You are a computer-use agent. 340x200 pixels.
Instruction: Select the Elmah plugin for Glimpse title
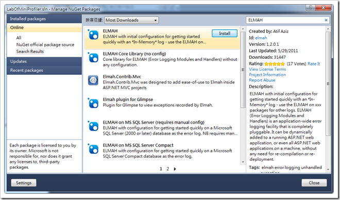(128, 99)
